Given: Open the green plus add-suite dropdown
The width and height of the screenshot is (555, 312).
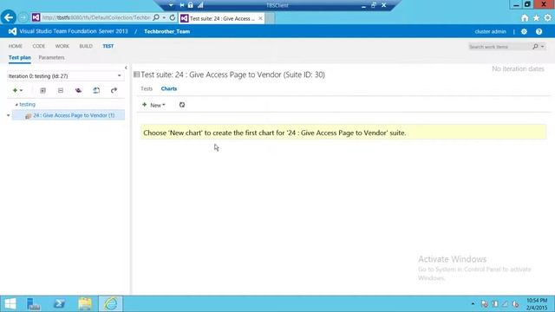Looking at the screenshot, I should click(x=17, y=90).
